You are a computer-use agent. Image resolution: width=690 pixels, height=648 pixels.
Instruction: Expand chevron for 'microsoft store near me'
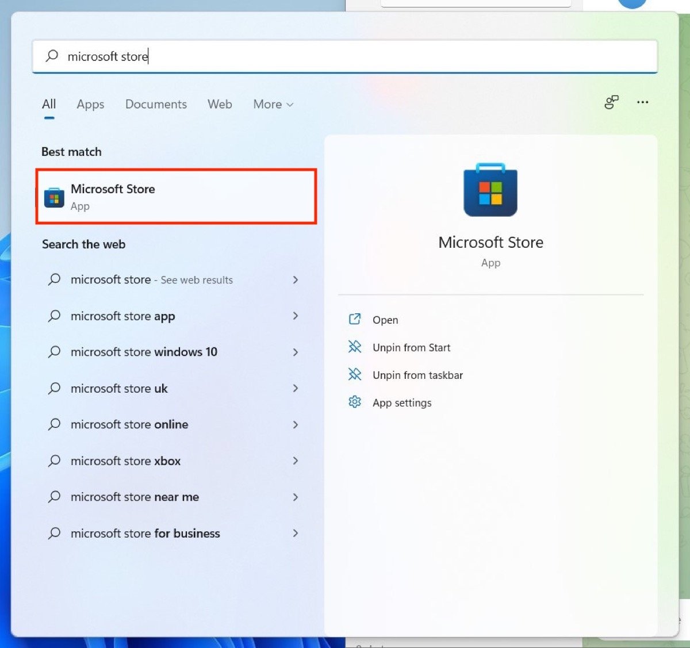[x=296, y=497]
